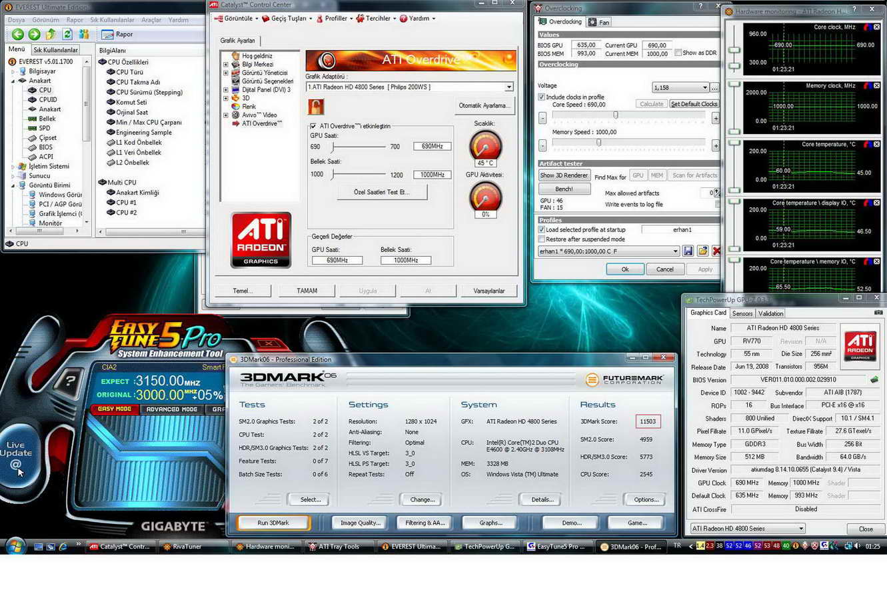Click the GPU-Z BIOS save green icon
887x600 pixels.
point(874,379)
